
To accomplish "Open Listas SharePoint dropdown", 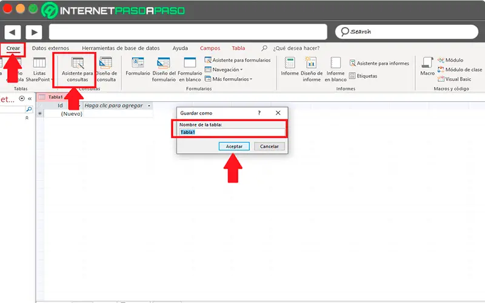I will coord(39,70).
